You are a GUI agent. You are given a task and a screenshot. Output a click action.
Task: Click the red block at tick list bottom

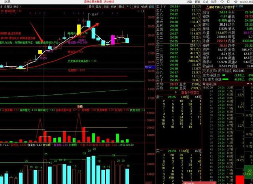coord(240,180)
